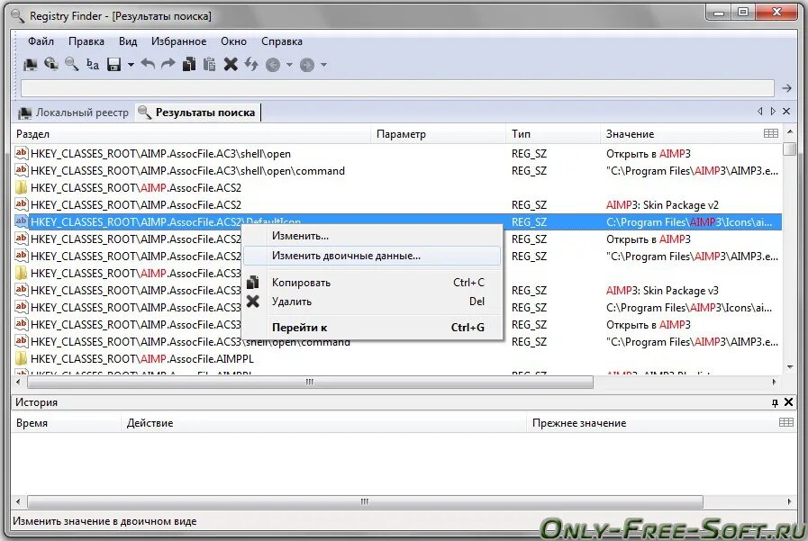Click the go arrow next to address bar
The height and width of the screenshot is (541, 808).
pyautogui.click(x=786, y=88)
